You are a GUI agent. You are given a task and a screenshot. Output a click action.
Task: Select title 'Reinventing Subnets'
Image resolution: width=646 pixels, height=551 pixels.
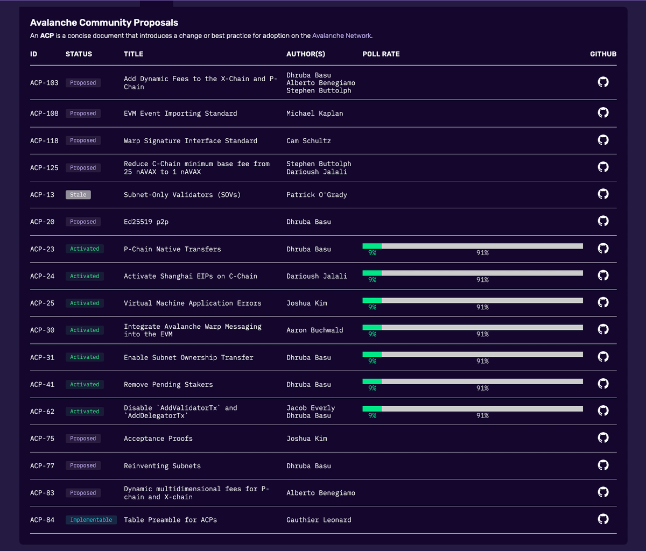pyautogui.click(x=162, y=466)
